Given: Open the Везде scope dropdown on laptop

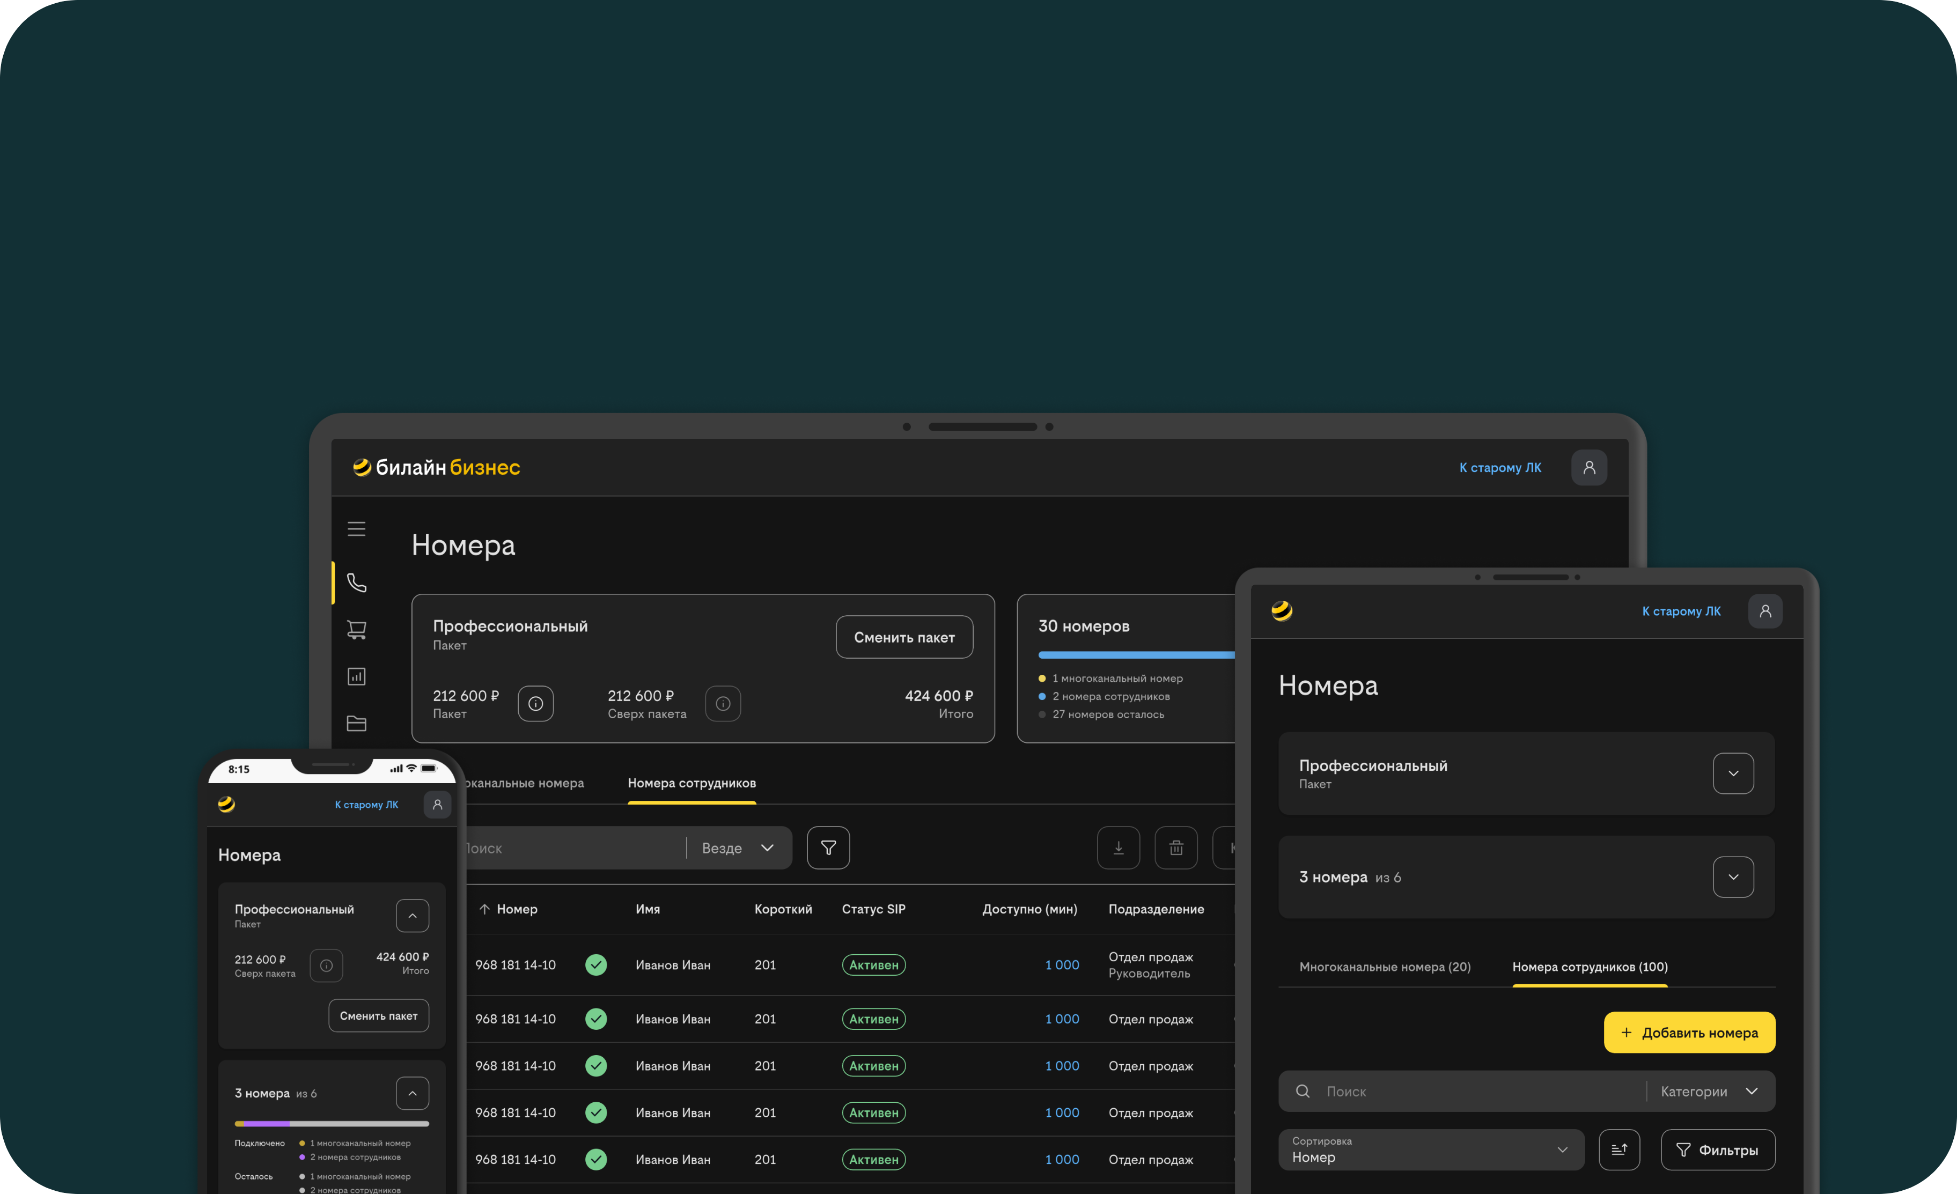Looking at the screenshot, I should coord(738,848).
